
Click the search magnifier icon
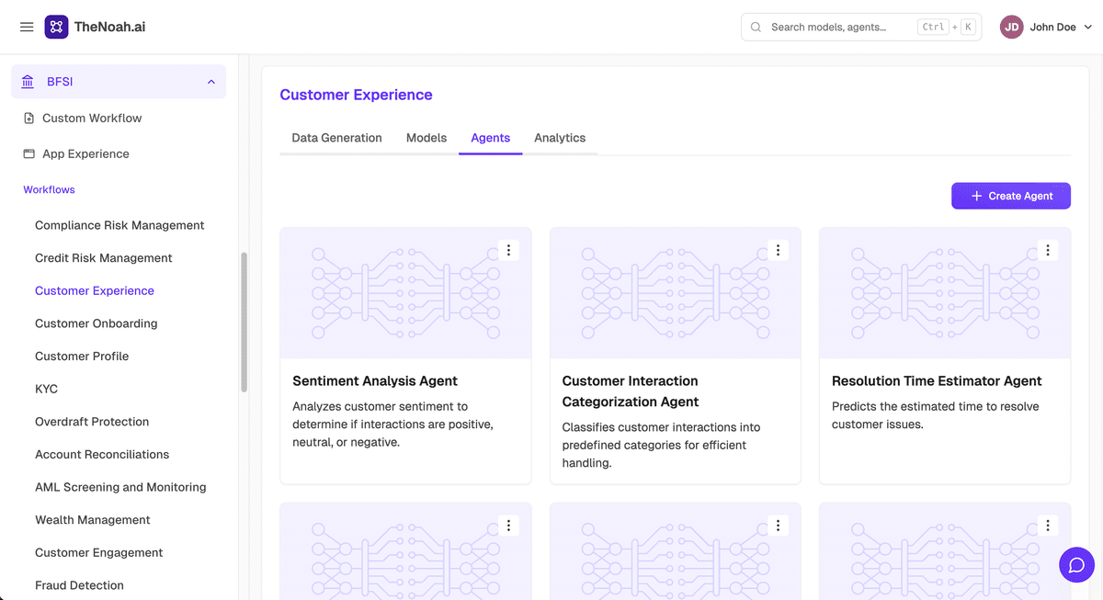pyautogui.click(x=756, y=27)
